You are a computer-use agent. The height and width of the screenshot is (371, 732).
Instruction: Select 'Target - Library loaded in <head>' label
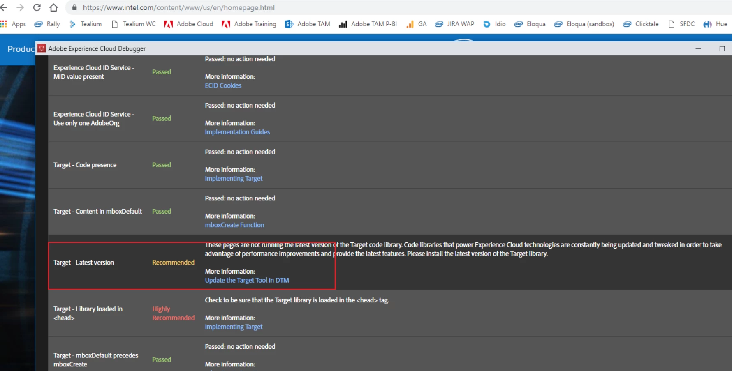coord(88,313)
